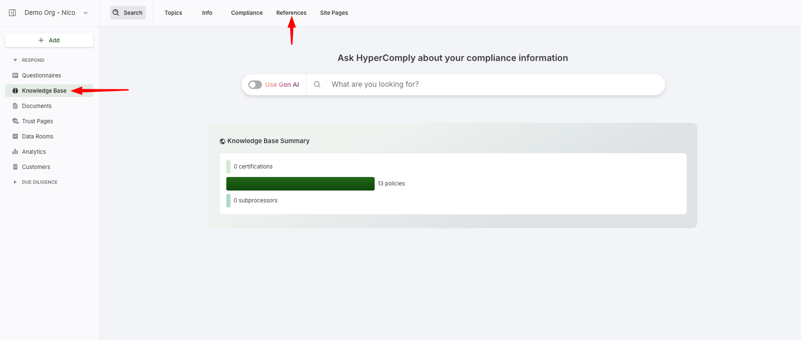801x340 pixels.
Task: Click the 0 subprocessors bar marker
Action: pos(228,201)
